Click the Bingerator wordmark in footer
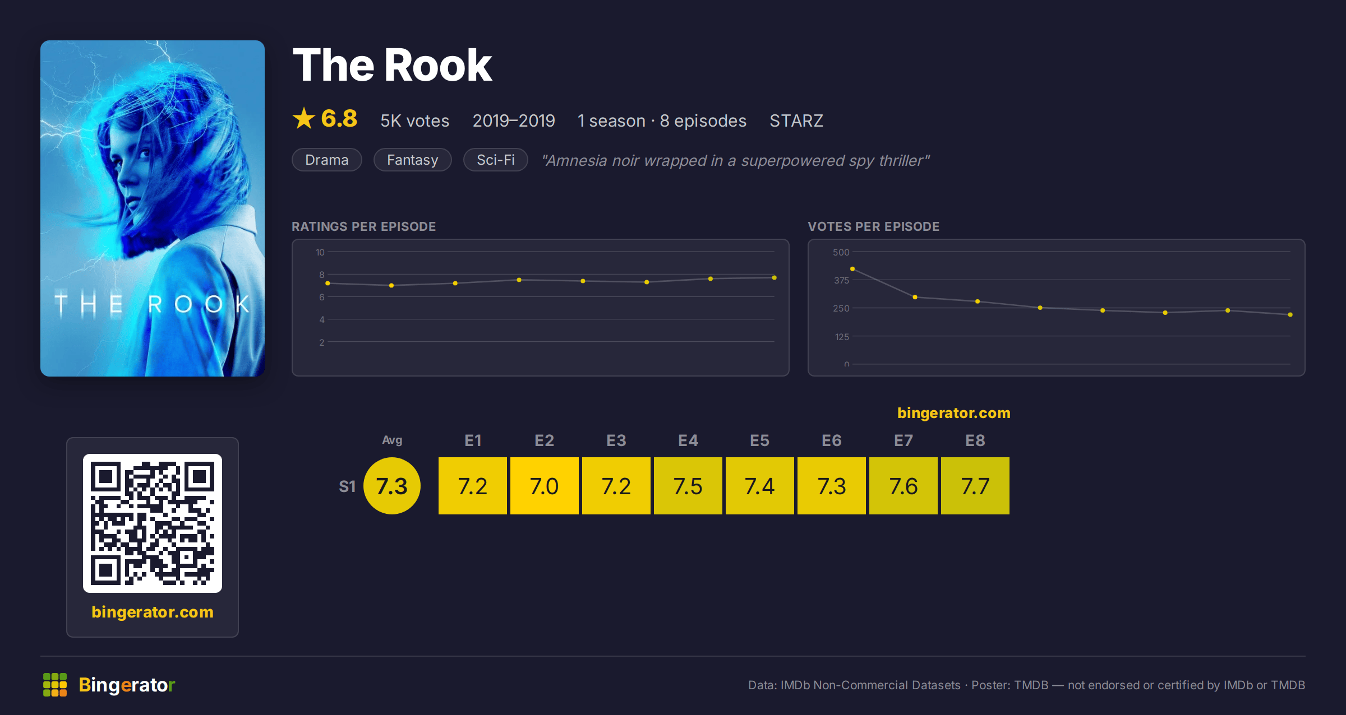The width and height of the screenshot is (1346, 715). [x=127, y=685]
